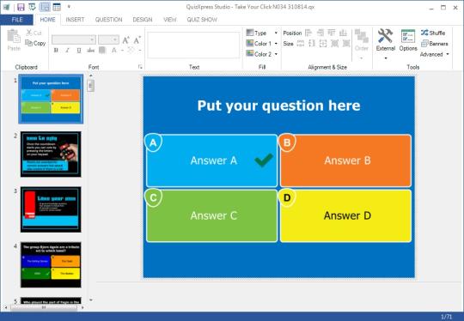Image resolution: width=464 pixels, height=321 pixels.
Task: Click the Shuffle button
Action: 433,33
